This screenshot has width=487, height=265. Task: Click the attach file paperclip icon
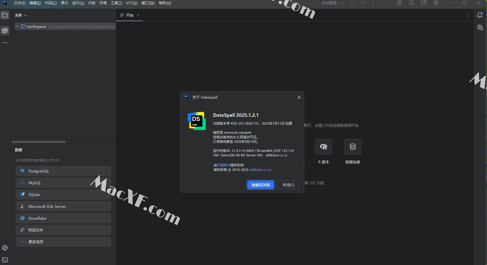pos(22,230)
